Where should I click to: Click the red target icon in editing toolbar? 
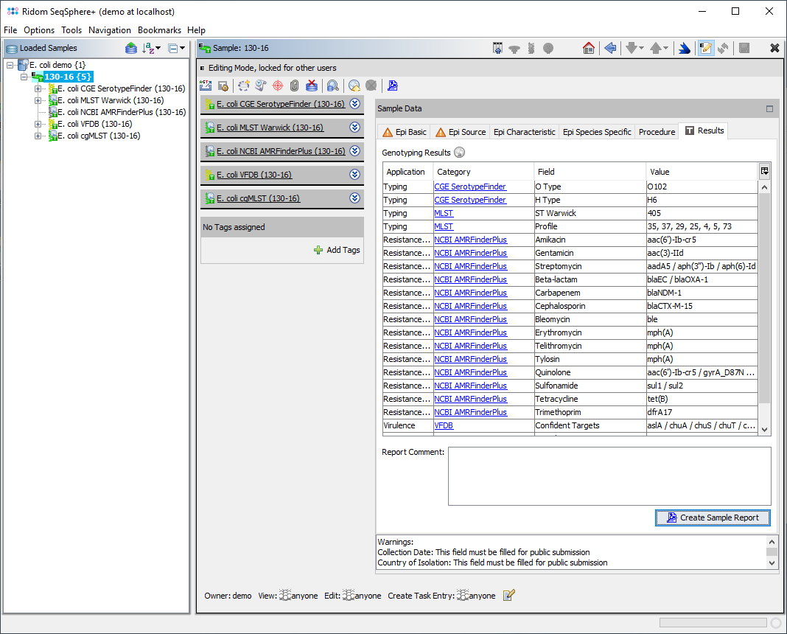(x=278, y=86)
